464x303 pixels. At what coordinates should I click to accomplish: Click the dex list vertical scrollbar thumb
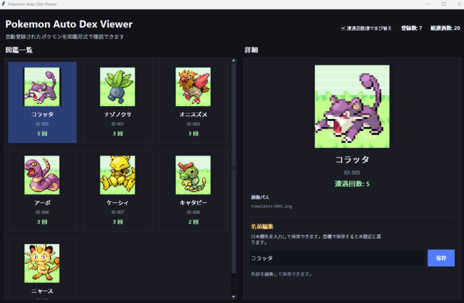click(233, 168)
